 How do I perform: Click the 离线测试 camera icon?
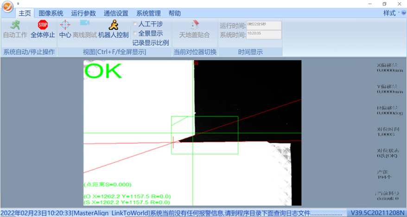coord(85,23)
